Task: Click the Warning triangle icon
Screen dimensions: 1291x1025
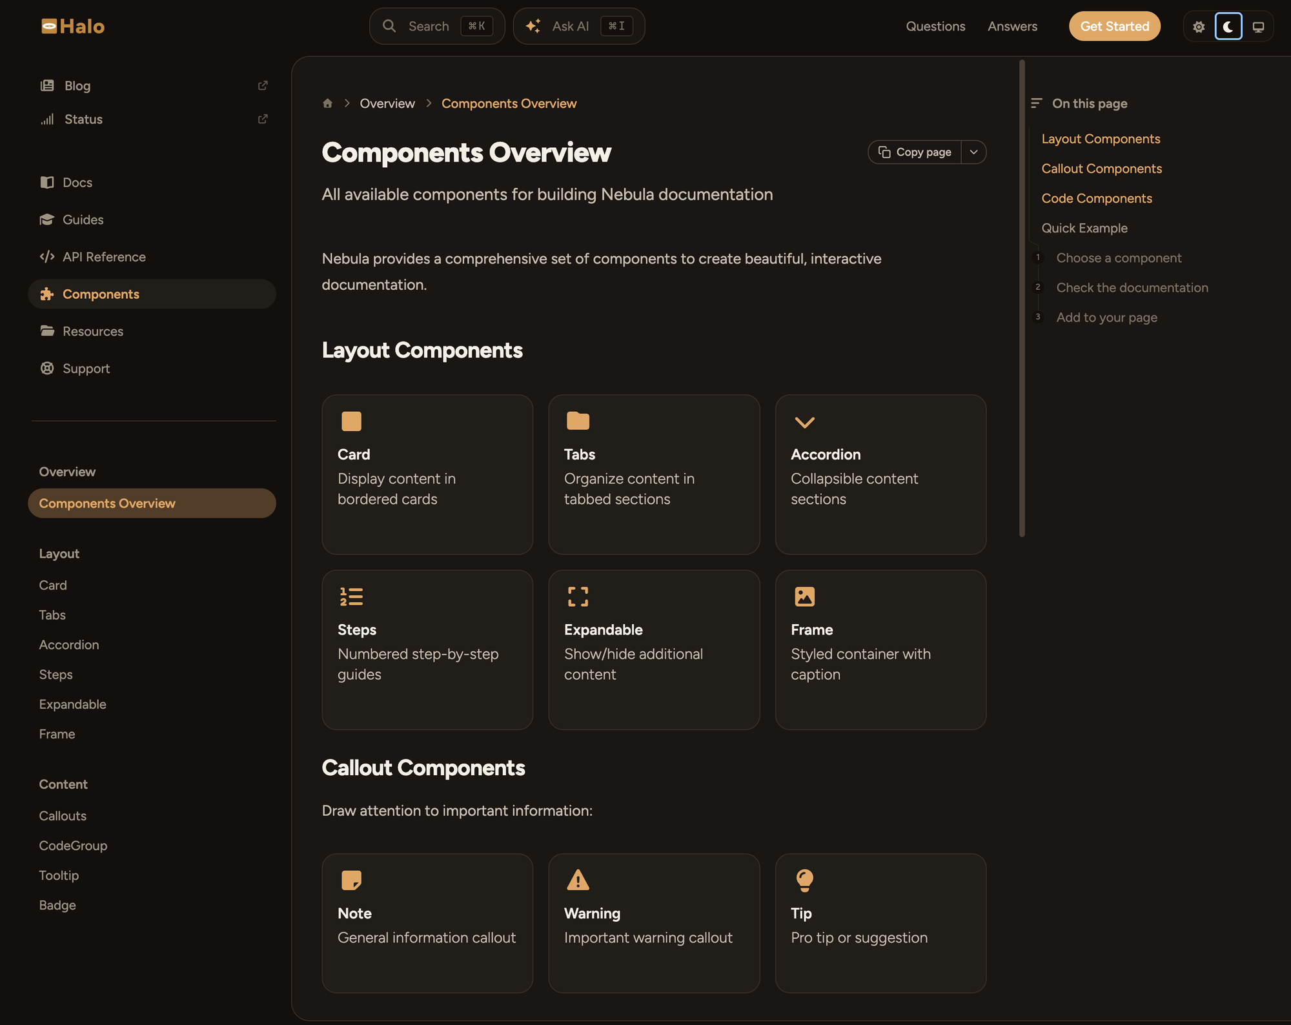Action: coord(578,880)
